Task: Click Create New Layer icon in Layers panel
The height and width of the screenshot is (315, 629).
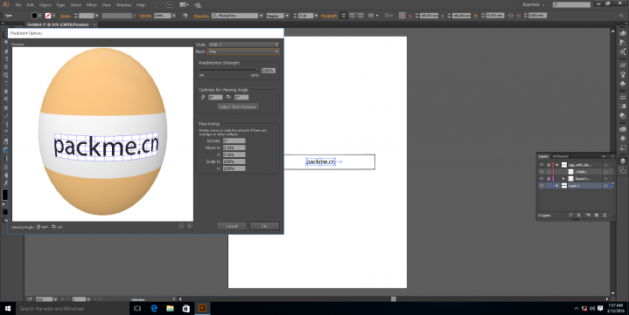Action: 596,216
